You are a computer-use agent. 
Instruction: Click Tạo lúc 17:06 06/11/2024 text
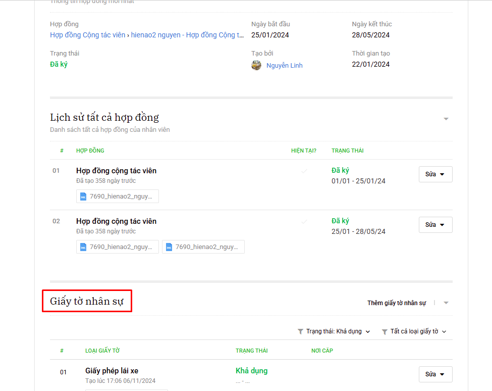(x=121, y=380)
